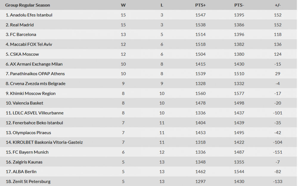The height and width of the screenshot is (186, 298).
Task: Click Crvena Zvezda mts Belgrade
Action: (x=38, y=83)
